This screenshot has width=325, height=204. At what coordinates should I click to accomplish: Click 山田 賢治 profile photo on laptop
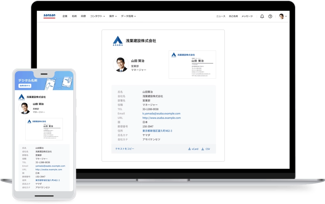[x=121, y=64]
